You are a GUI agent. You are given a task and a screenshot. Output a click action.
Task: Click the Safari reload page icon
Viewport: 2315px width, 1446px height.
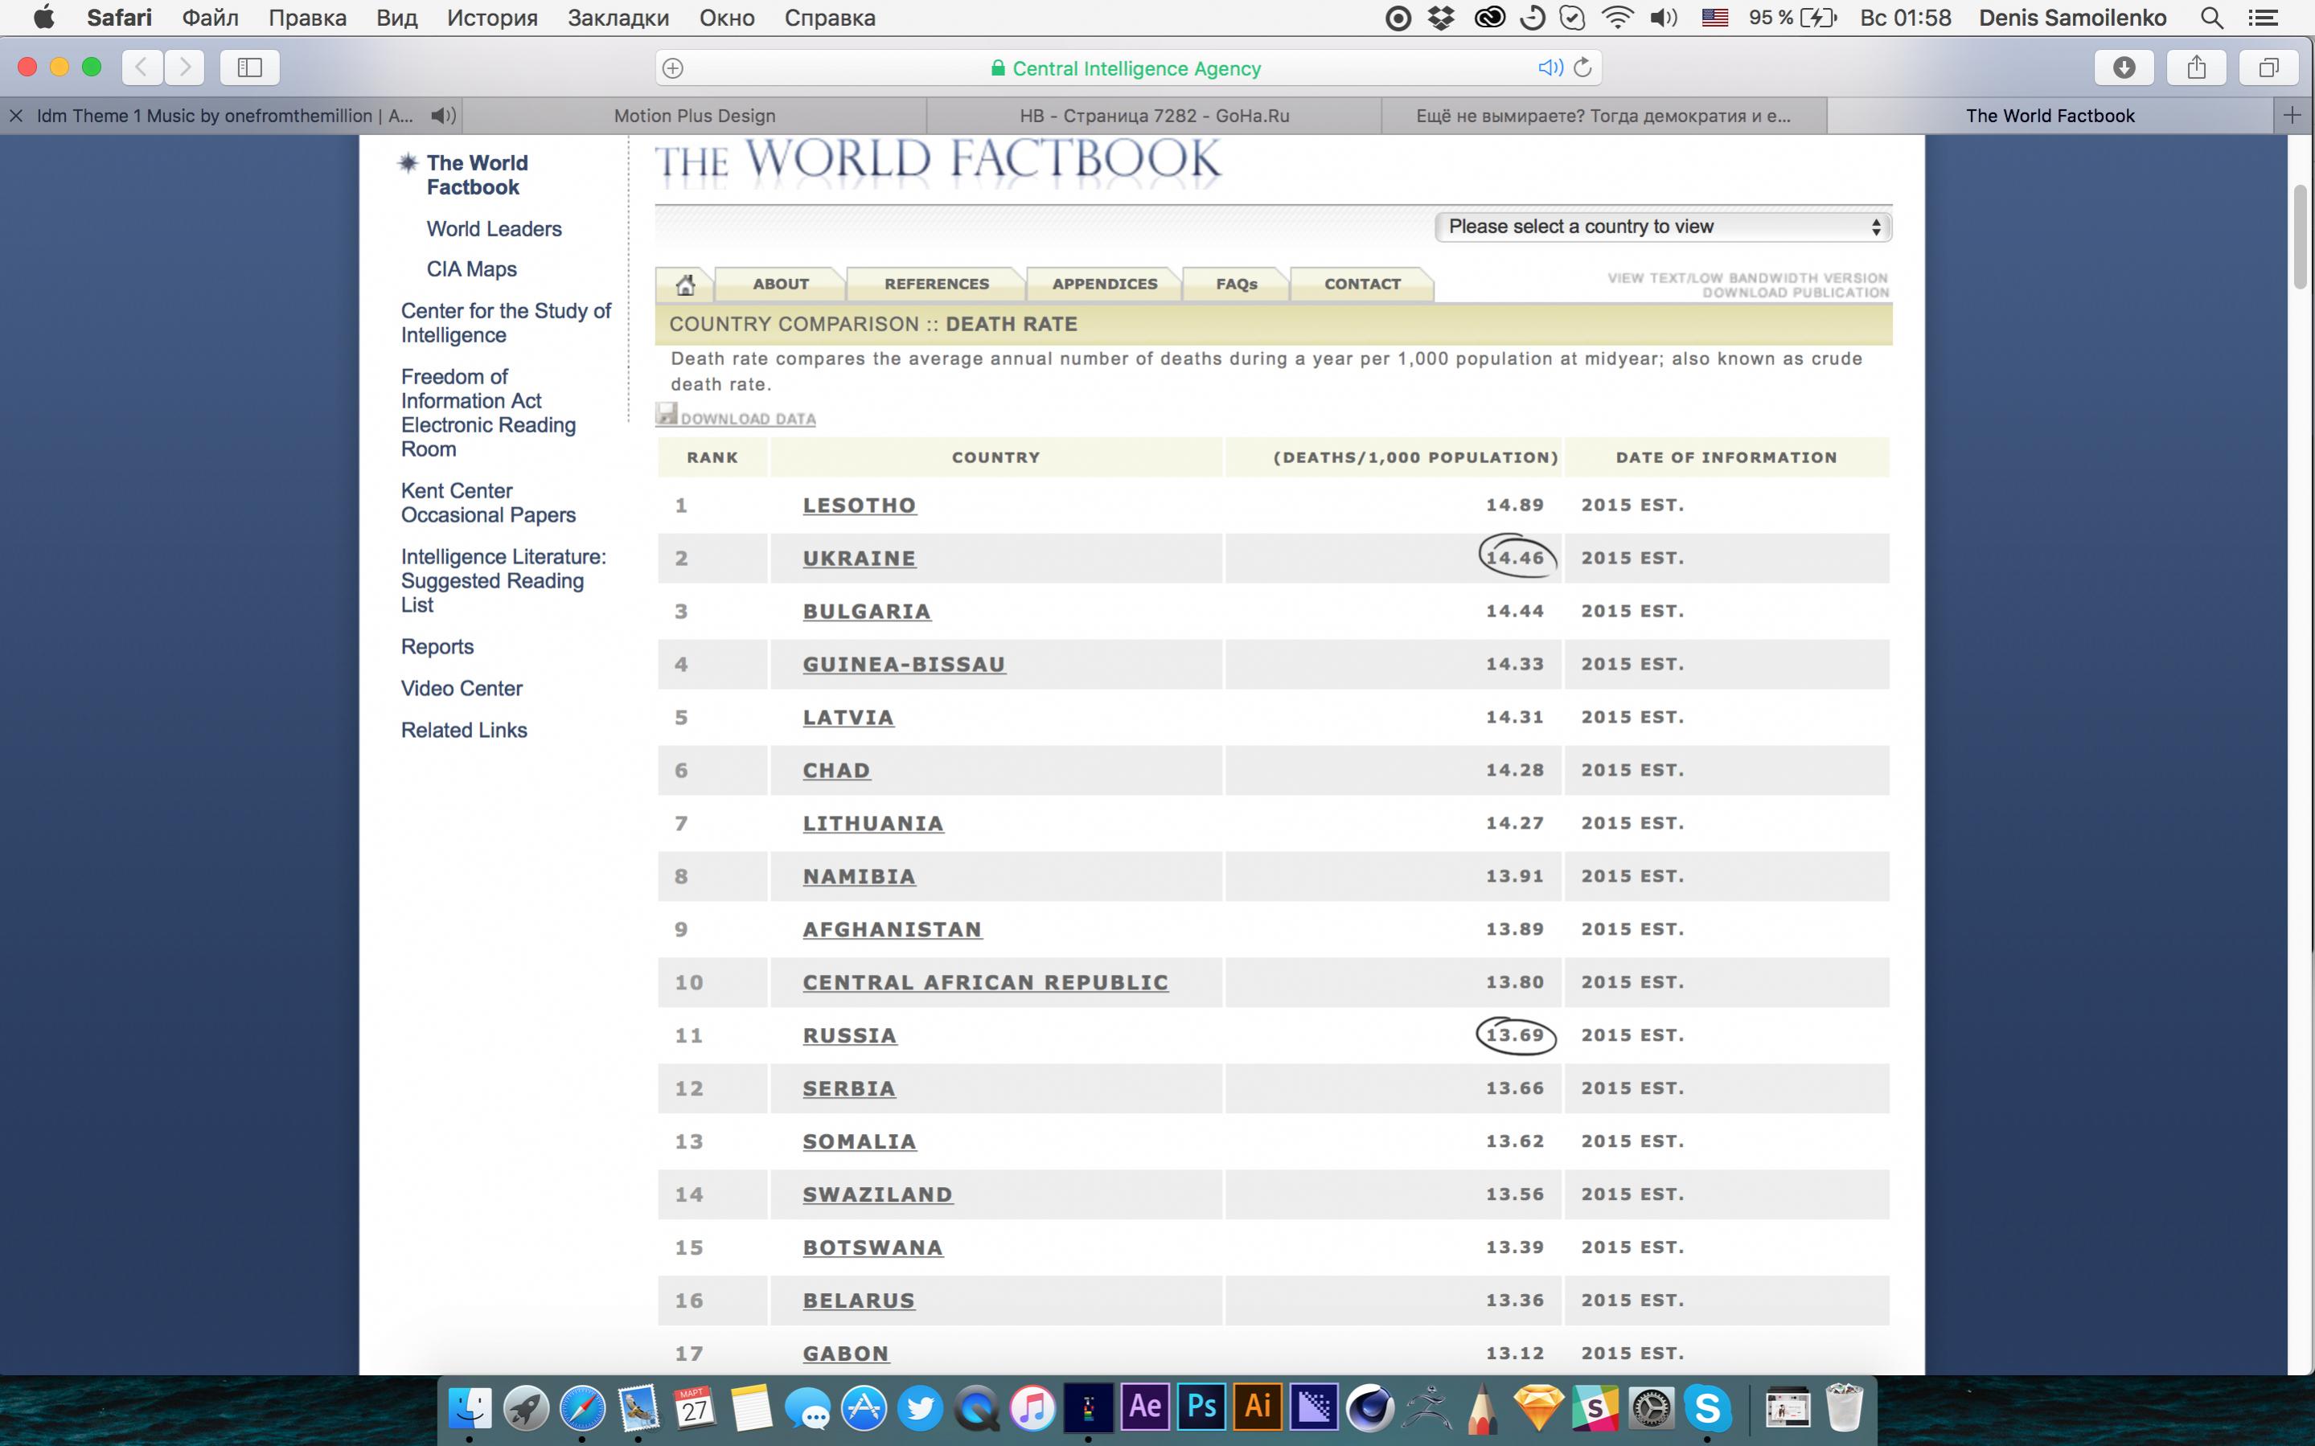click(1583, 68)
